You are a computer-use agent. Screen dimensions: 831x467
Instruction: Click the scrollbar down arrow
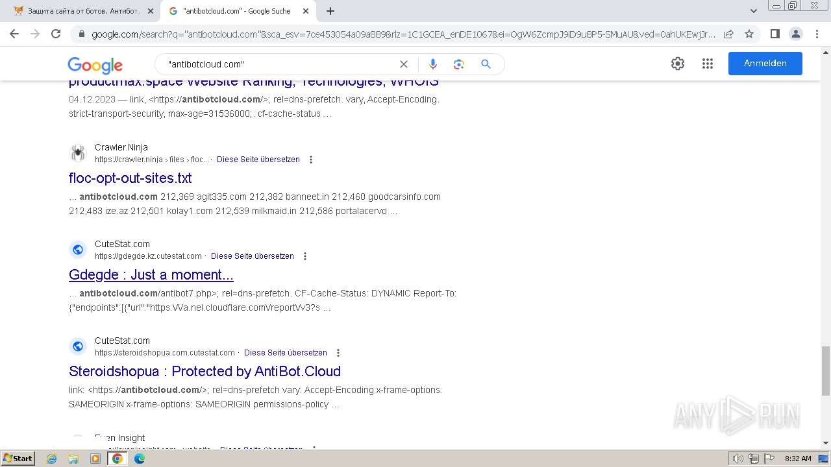point(825,444)
